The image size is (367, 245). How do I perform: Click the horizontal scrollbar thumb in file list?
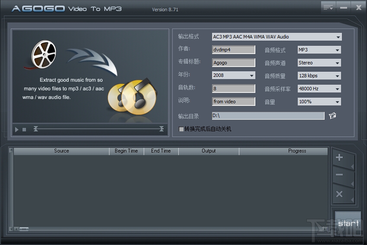click(x=24, y=229)
